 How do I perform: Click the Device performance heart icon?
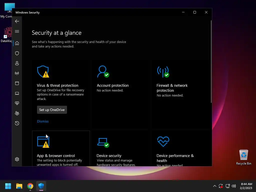click(163, 141)
